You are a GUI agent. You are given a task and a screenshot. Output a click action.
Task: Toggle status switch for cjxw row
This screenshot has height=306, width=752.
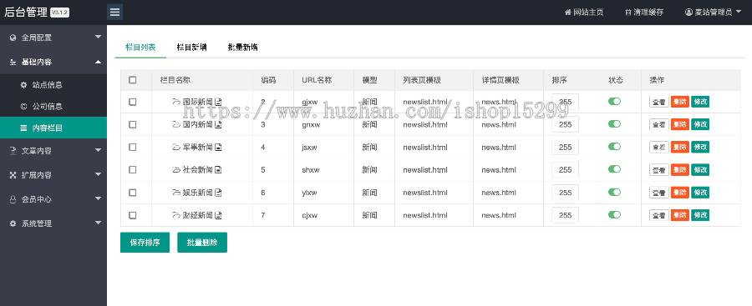[x=614, y=214]
